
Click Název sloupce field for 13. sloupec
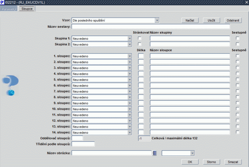[190, 126]
